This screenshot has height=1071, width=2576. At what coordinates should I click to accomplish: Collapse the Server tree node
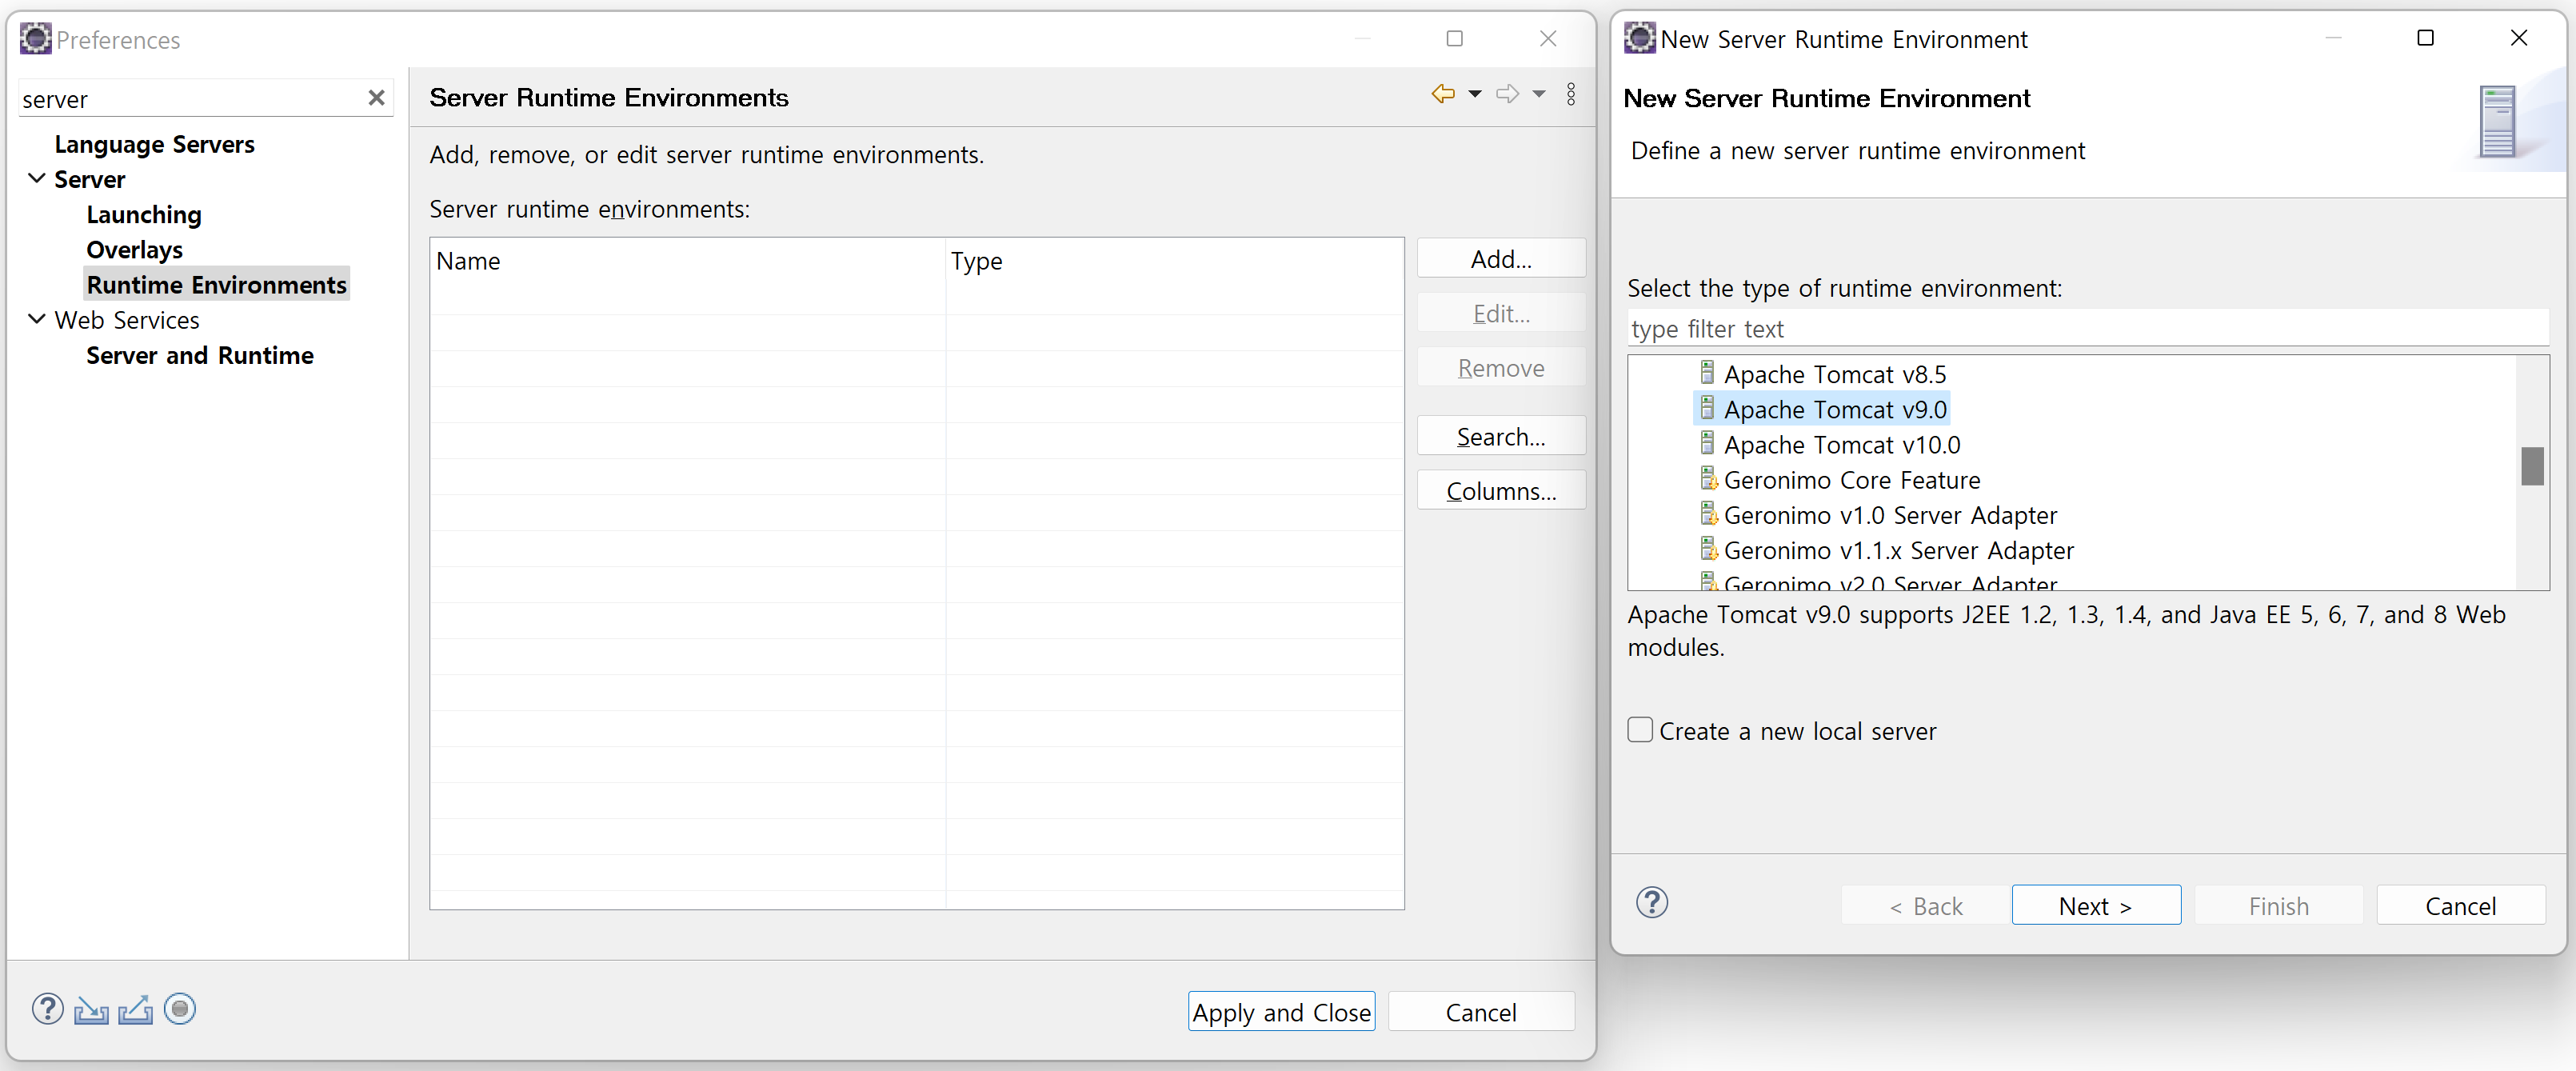[x=37, y=179]
